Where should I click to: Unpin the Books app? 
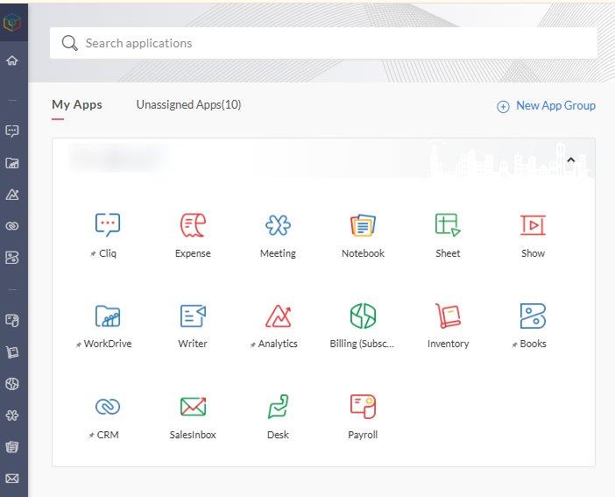[x=514, y=344]
